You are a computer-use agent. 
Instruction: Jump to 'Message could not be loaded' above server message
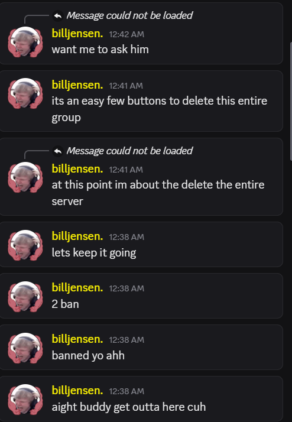tap(129, 151)
